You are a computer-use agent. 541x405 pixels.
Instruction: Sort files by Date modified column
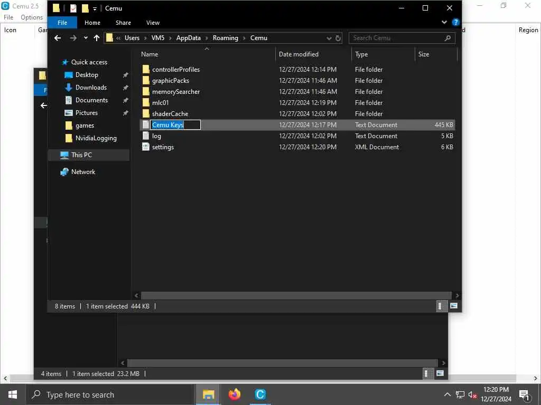click(x=299, y=54)
